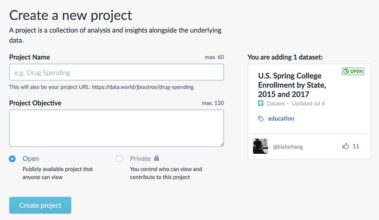Image resolution: width=379 pixels, height=220 pixels.
Task: Click the dataset stack icon
Action: tap(261, 104)
